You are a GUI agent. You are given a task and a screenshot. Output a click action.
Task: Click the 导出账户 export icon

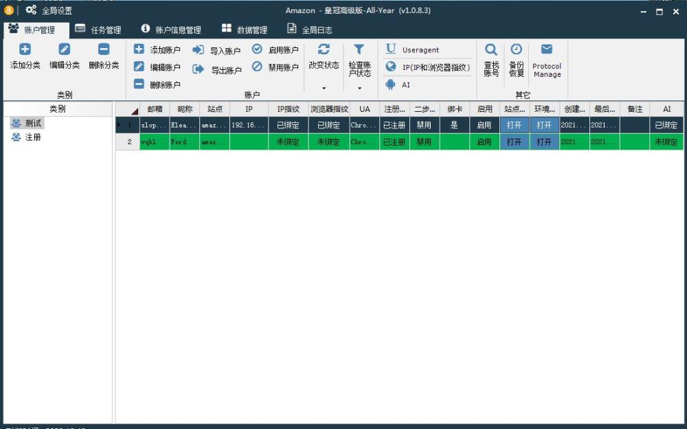(x=198, y=69)
